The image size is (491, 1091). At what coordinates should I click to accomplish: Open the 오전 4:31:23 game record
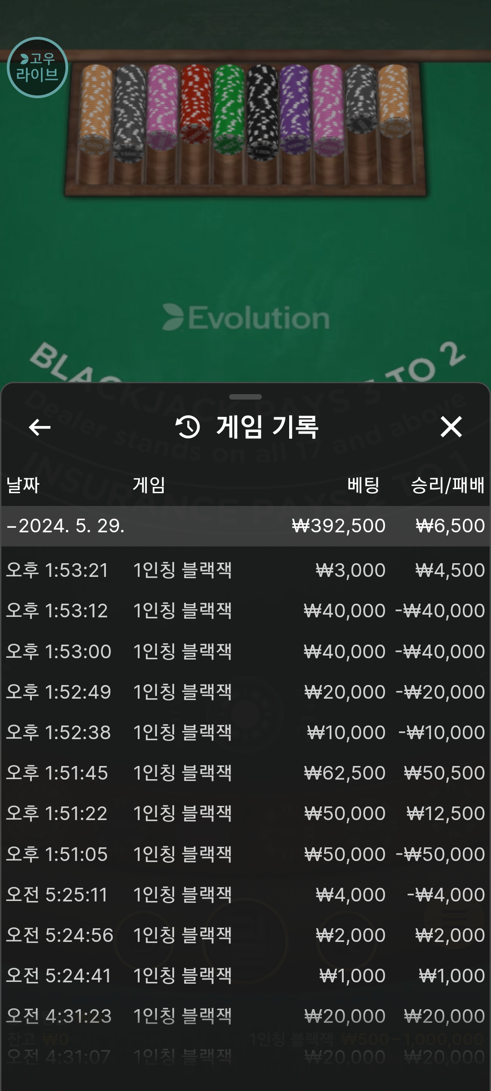[245, 1016]
